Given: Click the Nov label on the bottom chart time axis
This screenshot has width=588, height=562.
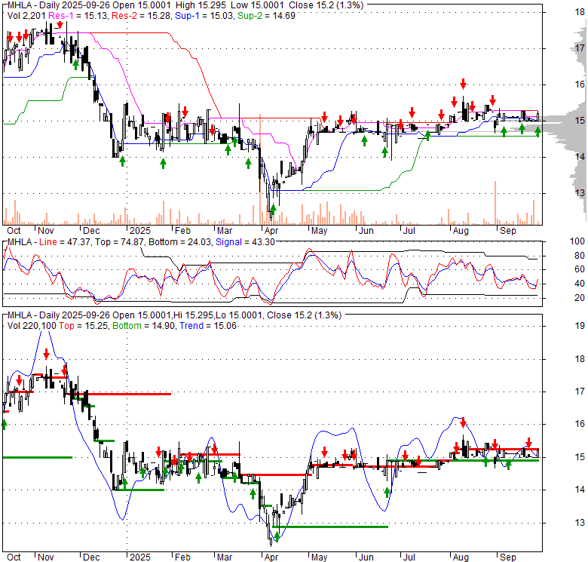Looking at the screenshot, I should [46, 557].
